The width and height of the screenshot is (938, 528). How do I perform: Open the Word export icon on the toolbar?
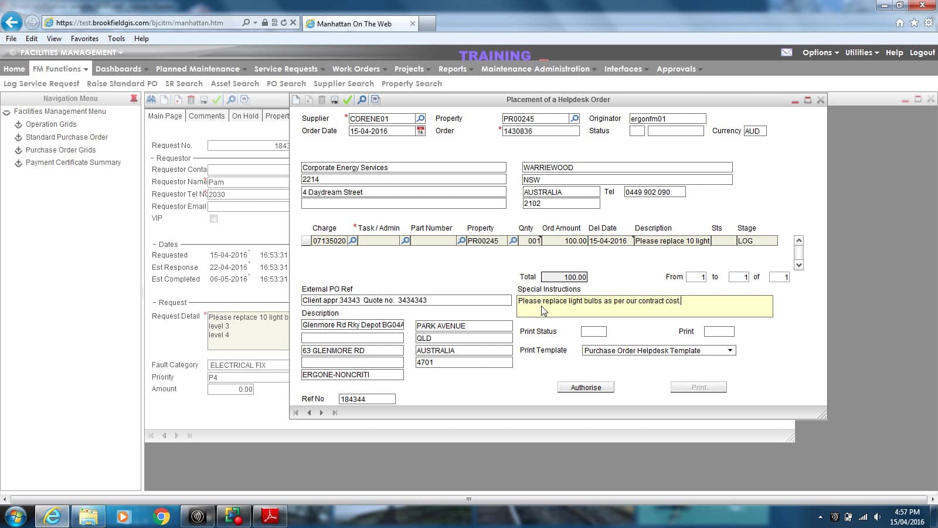pos(375,100)
